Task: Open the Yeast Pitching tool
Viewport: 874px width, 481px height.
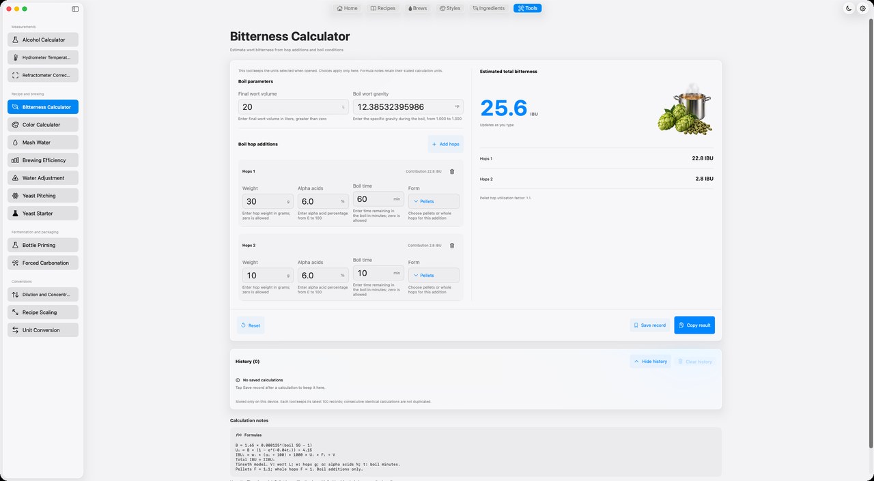Action: [x=43, y=196]
